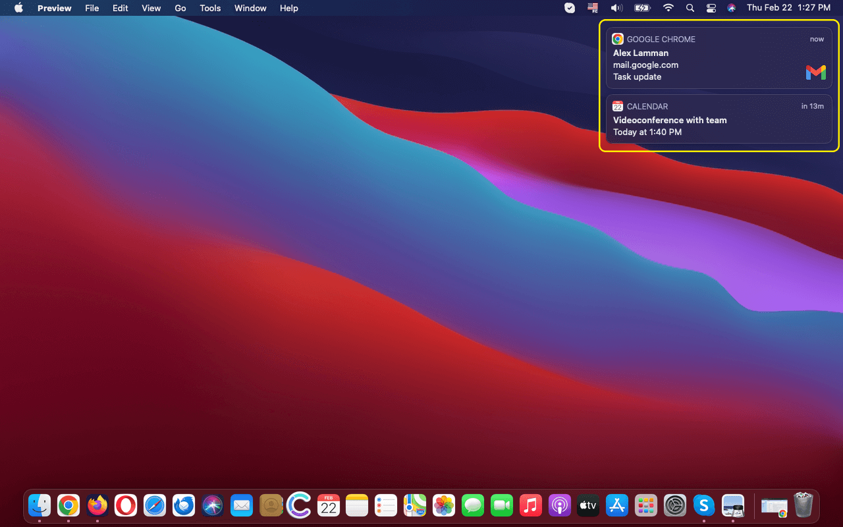Open Skype from the Dock

pyautogui.click(x=704, y=505)
